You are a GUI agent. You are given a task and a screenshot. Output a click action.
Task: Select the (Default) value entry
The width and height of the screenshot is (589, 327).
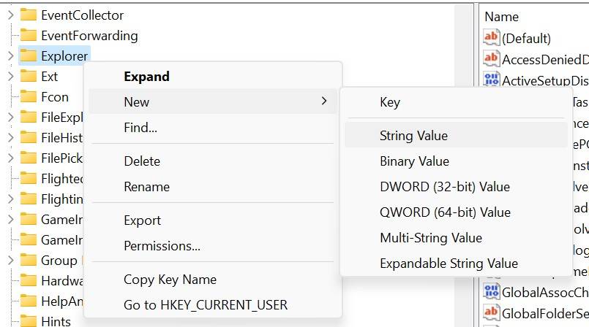[x=526, y=38]
